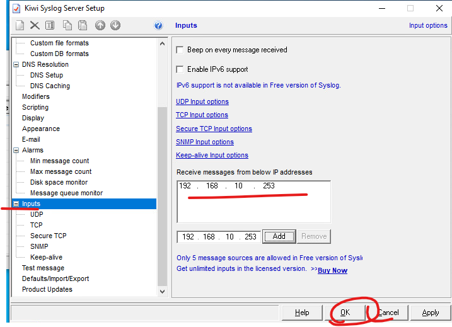Select Scripting tree item

point(35,107)
